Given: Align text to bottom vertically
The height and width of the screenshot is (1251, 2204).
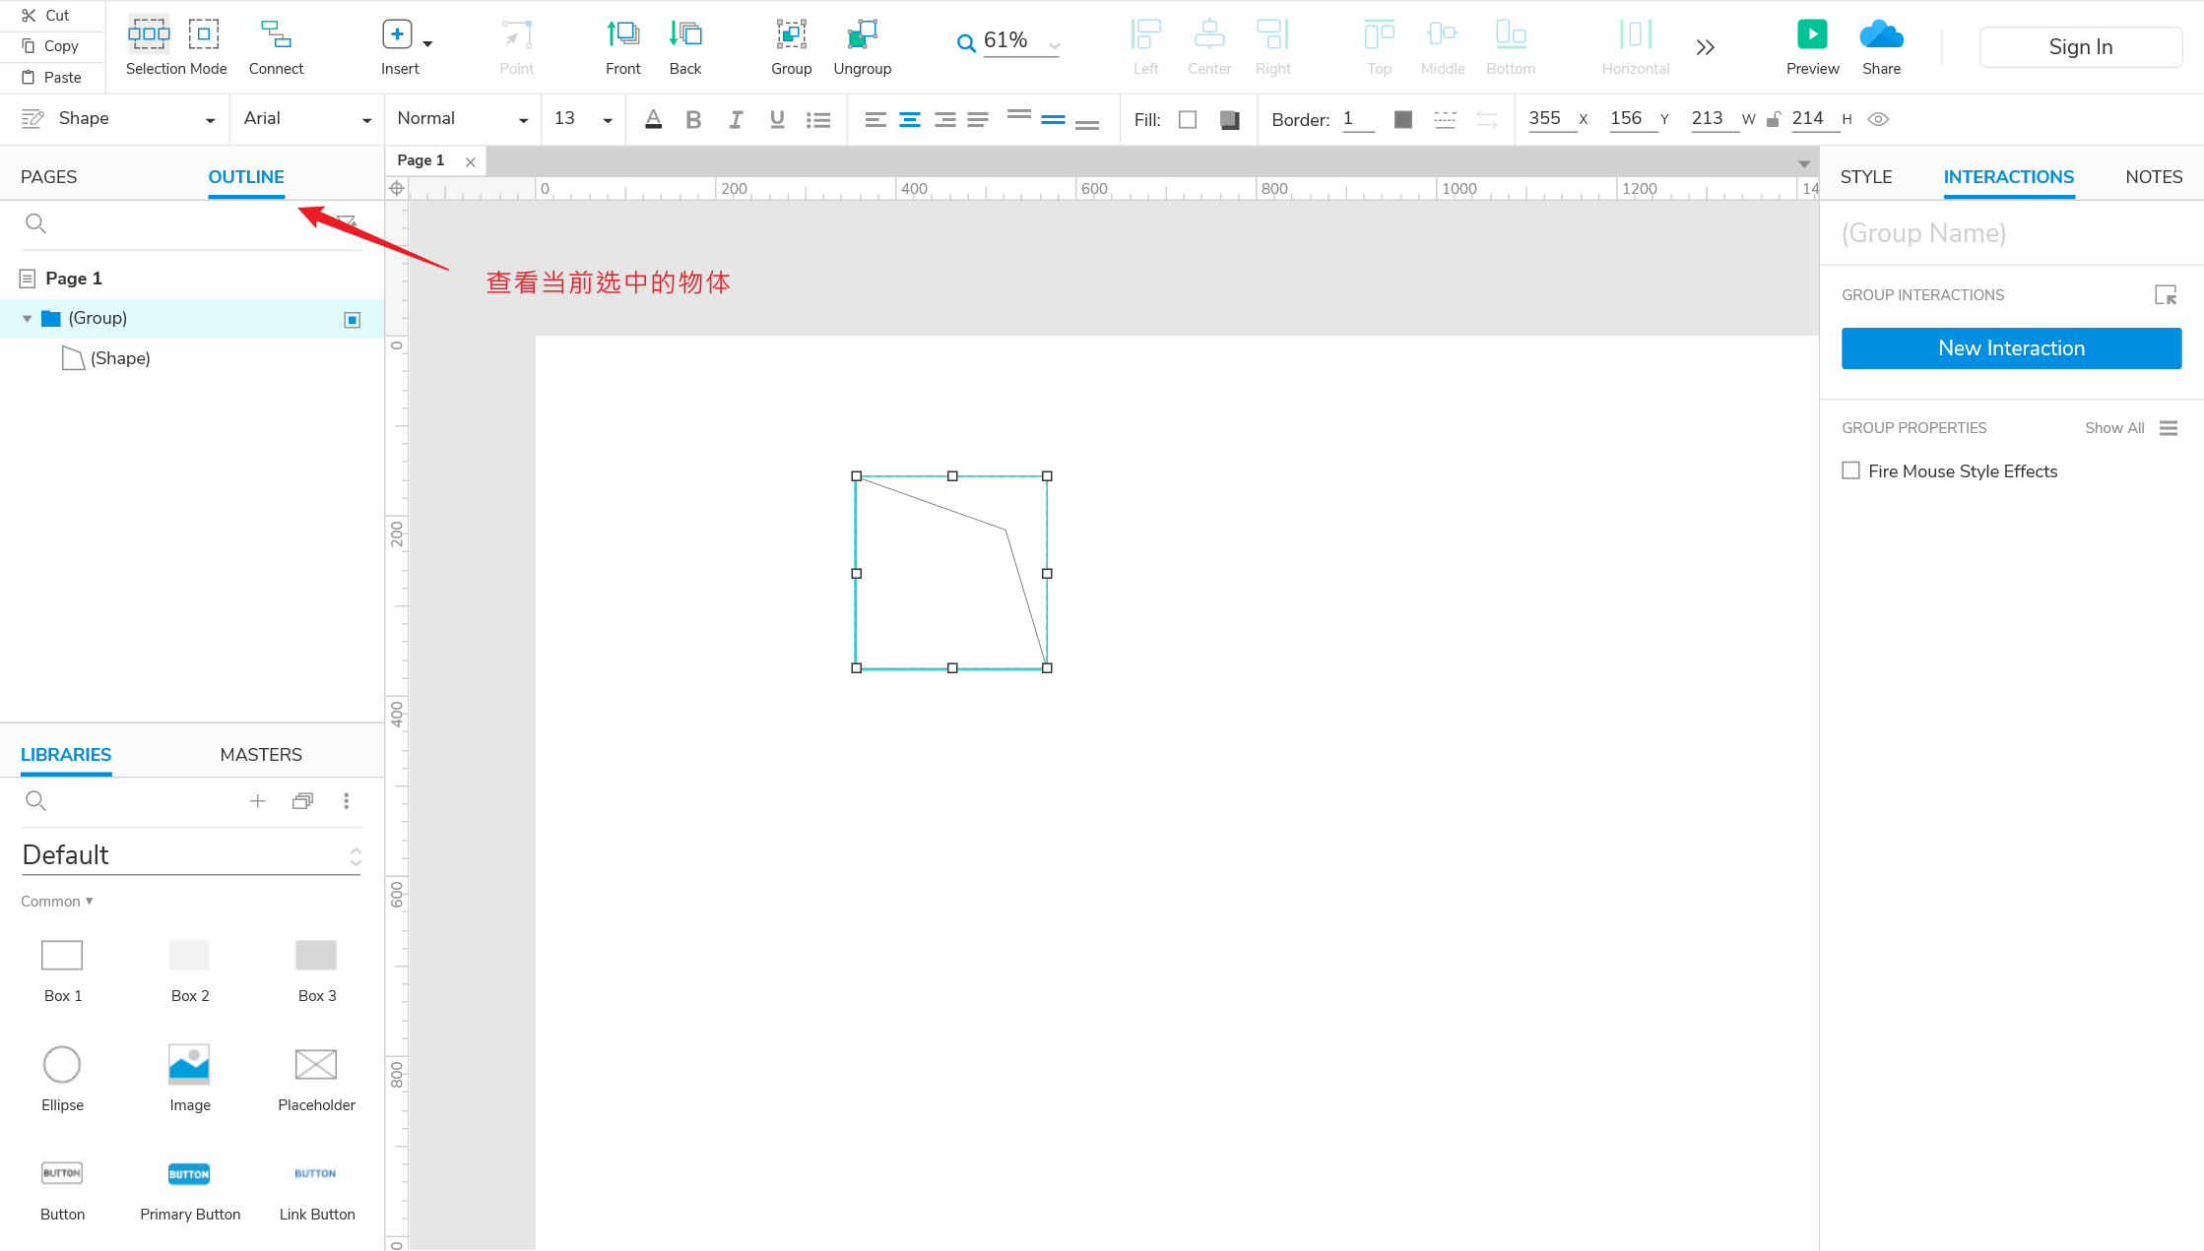Looking at the screenshot, I should tap(1086, 124).
